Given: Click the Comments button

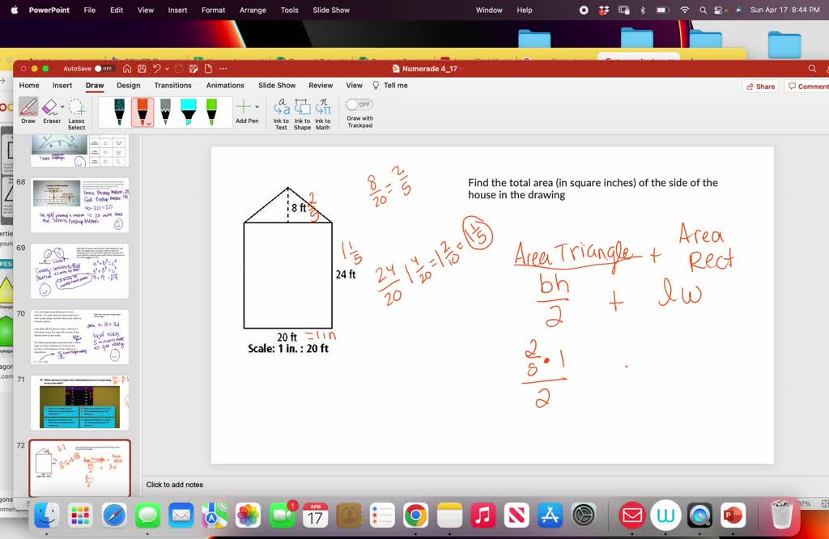Looking at the screenshot, I should [x=810, y=85].
